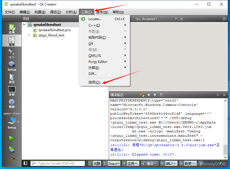Click the green Run button
This screenshot has width=230, height=169.
point(12,138)
